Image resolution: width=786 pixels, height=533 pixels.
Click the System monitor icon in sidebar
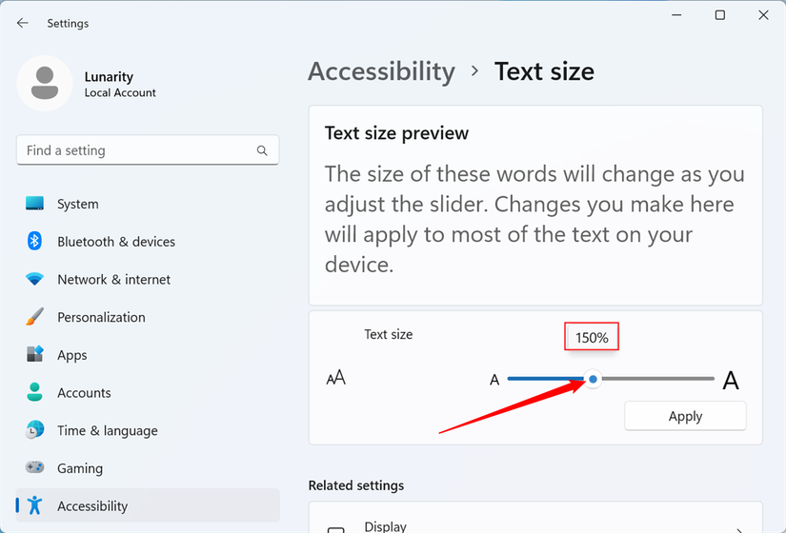35,204
